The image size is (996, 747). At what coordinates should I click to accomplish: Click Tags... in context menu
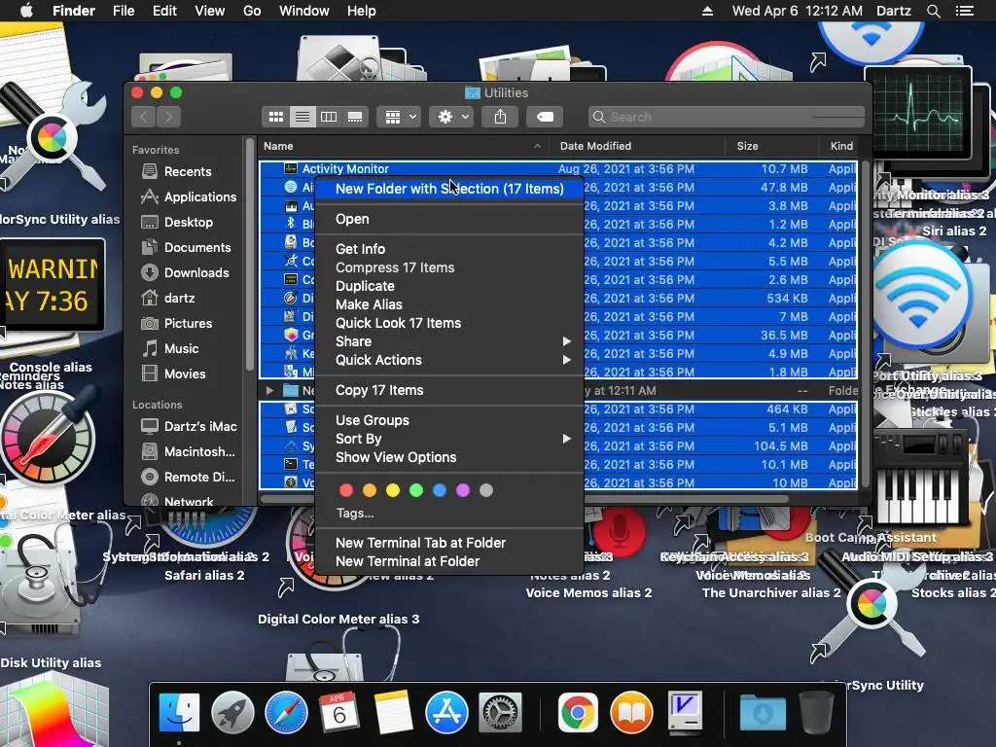tap(355, 513)
